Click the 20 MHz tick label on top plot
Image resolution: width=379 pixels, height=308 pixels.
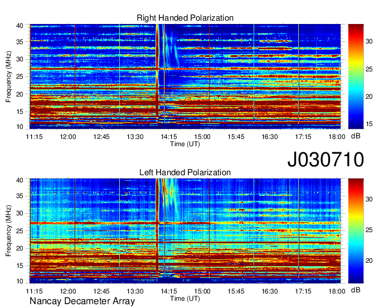tap(20, 94)
